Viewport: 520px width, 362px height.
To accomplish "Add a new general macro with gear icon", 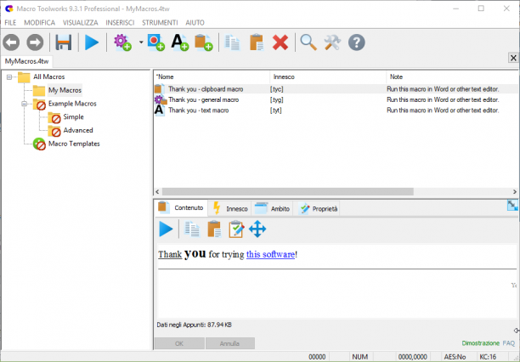I will (x=122, y=42).
